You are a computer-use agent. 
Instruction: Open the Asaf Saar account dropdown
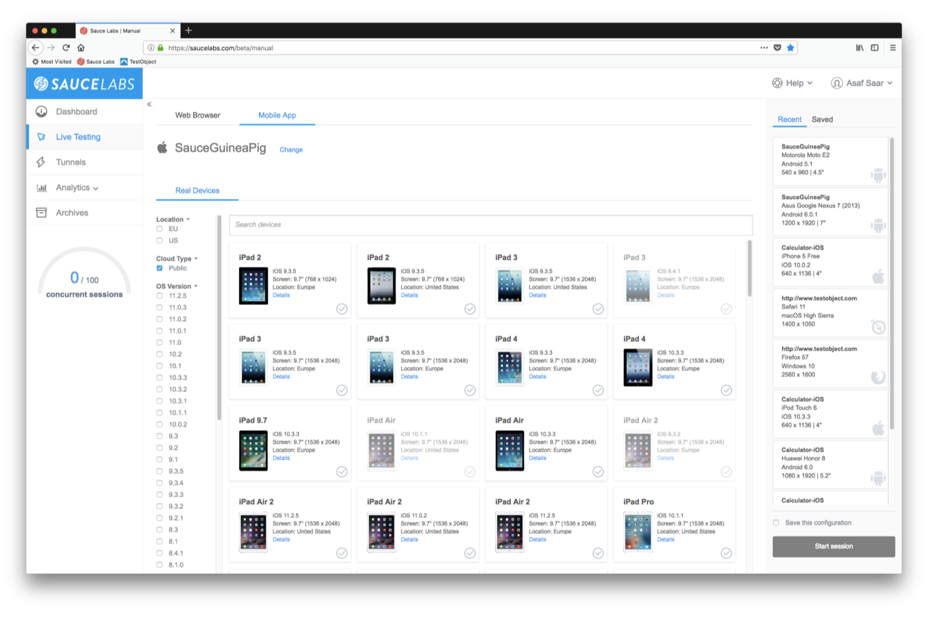tap(862, 83)
